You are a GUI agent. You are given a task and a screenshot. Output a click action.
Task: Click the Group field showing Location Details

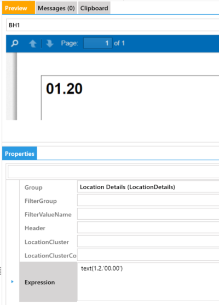click(x=148, y=187)
